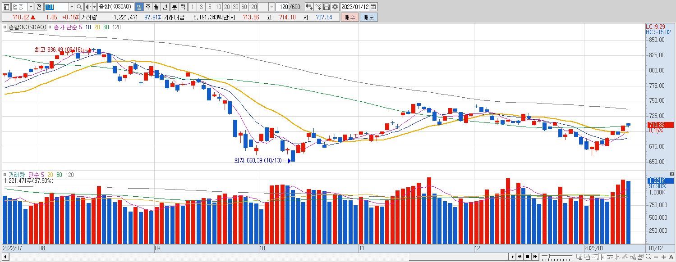Click the magnifier zoom icon at bottom right
Screen dimensions: 676x262
pyautogui.click(x=648, y=257)
